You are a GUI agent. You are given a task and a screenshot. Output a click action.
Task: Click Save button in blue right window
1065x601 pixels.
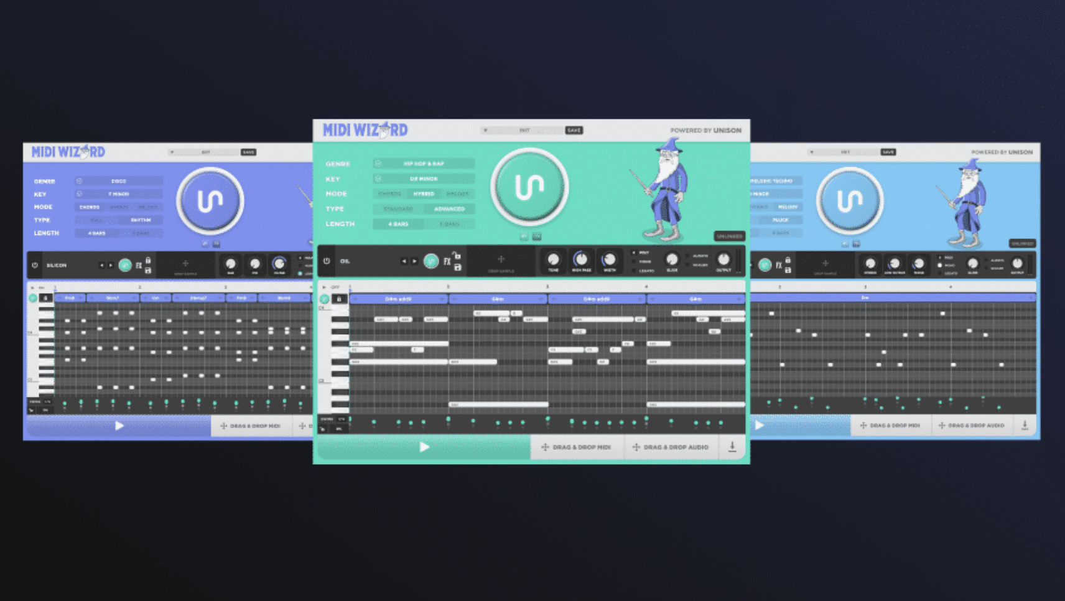click(888, 152)
